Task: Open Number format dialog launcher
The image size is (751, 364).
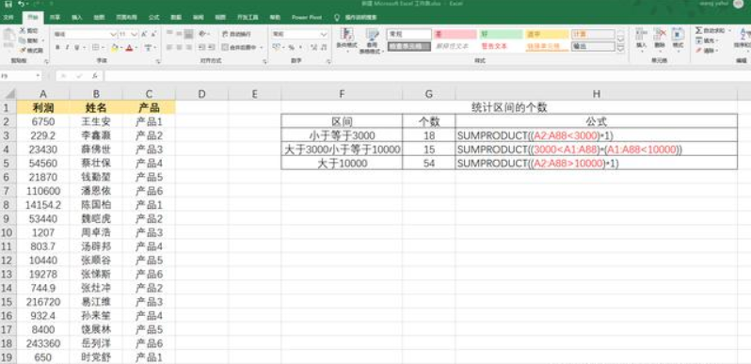Action: [328, 61]
